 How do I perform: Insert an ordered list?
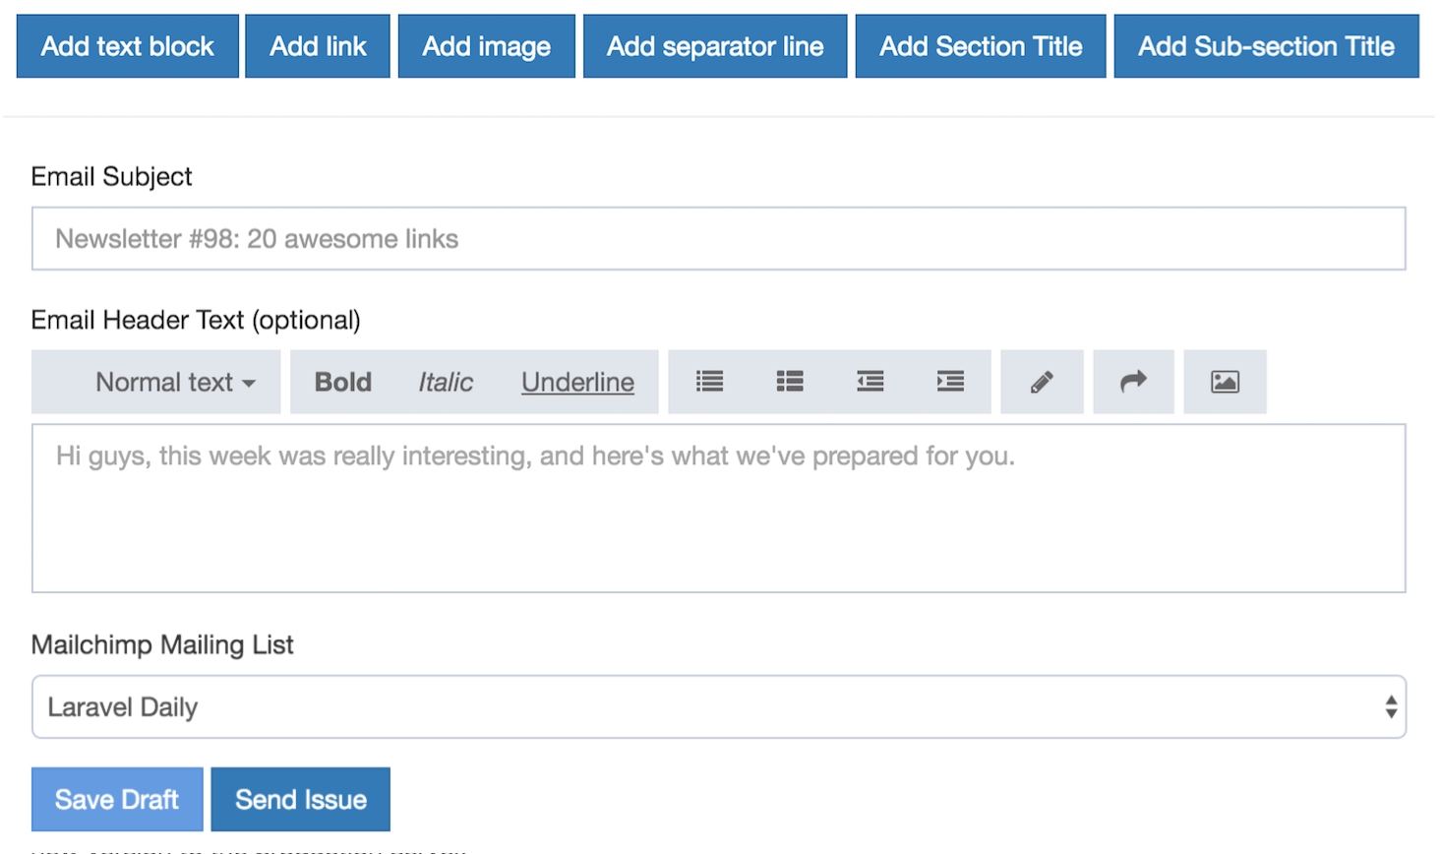[790, 382]
